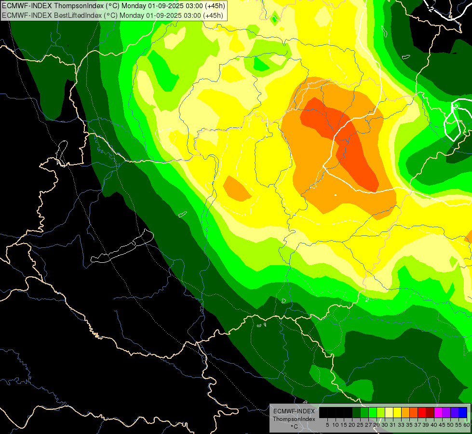Screen dimensions: 472x434
Task: Click the legend's ECMWF-INDEX label
Action: [294, 411]
